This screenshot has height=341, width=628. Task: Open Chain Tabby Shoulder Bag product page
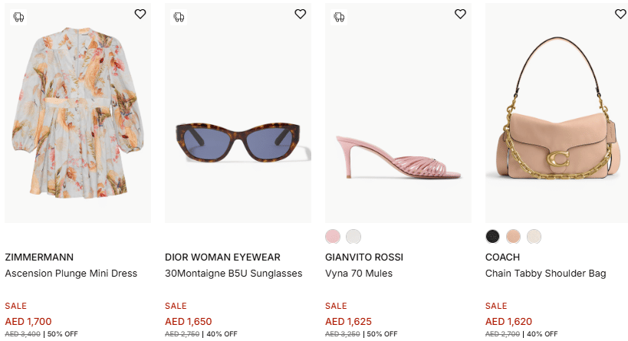tap(546, 274)
